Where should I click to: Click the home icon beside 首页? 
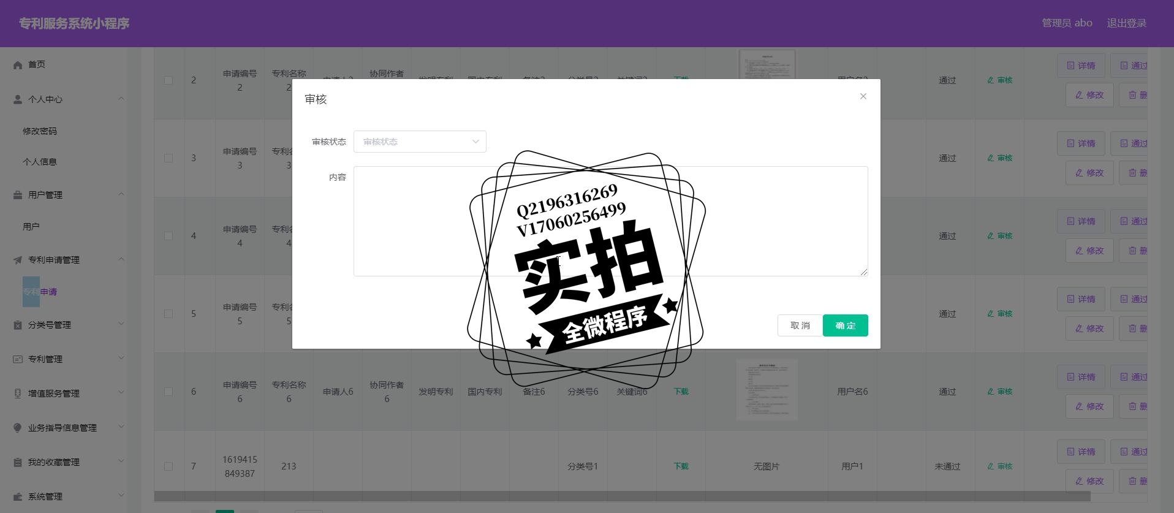pos(18,65)
